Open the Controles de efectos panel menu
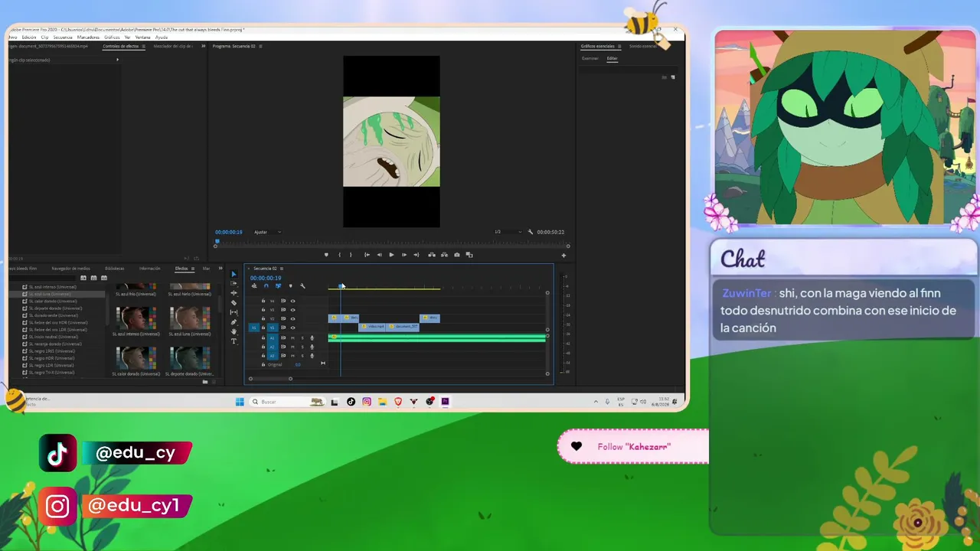 tap(144, 46)
